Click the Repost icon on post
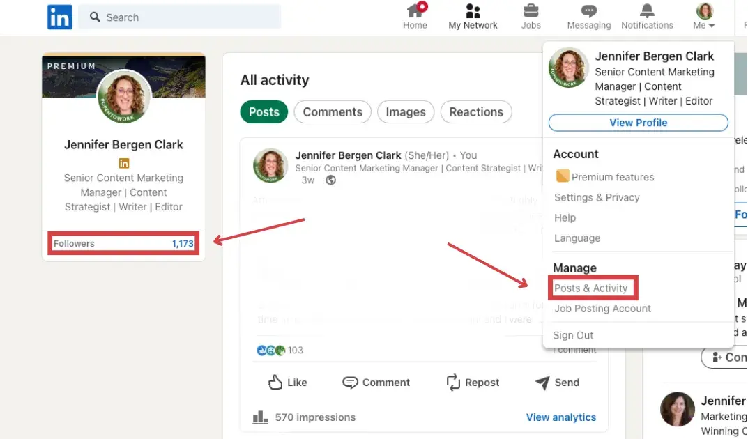748x439 pixels. tap(454, 383)
